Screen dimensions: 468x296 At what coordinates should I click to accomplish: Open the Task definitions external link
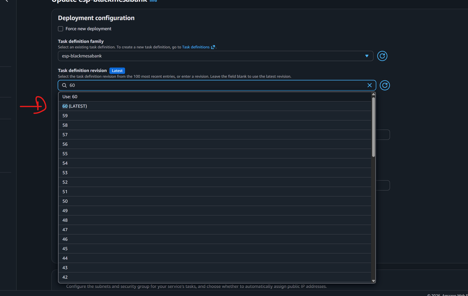195,47
